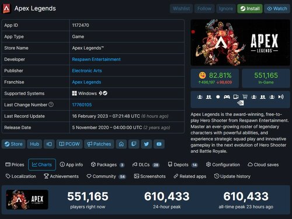Open the Related apps tab

tap(190, 176)
